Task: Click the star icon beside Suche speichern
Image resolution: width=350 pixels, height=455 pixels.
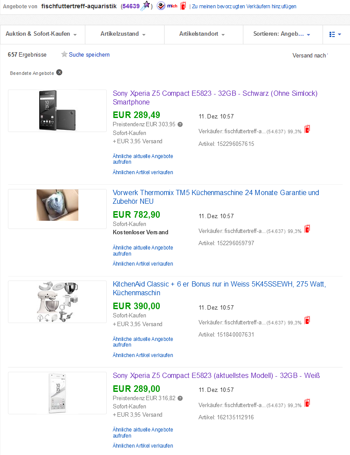Action: coord(64,54)
